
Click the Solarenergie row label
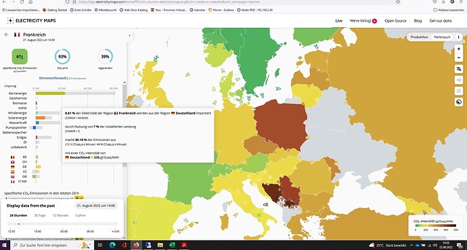pos(18,118)
